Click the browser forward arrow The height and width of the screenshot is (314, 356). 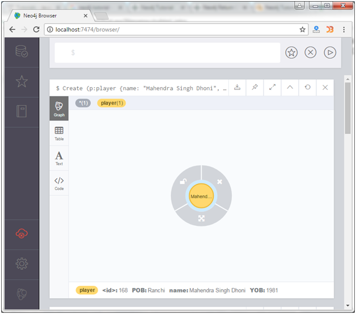tap(24, 29)
